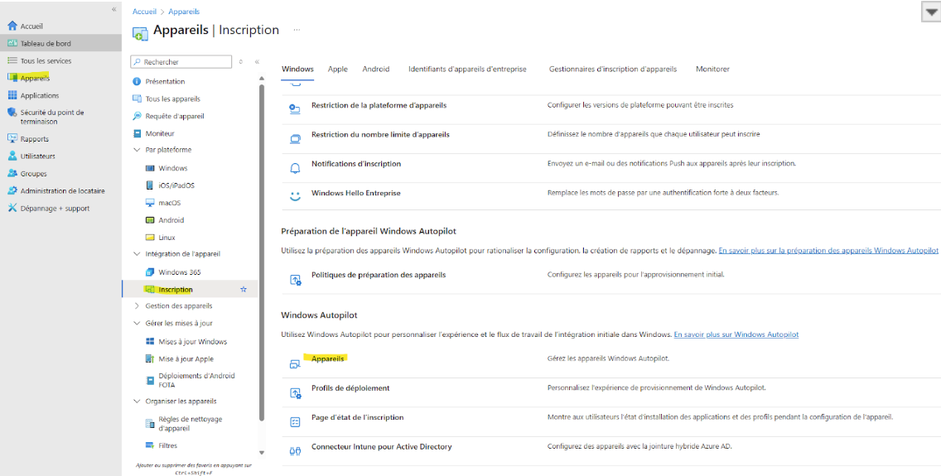This screenshot has width=941, height=476.
Task: Click the Accueil breadcrumb link
Action: [144, 12]
